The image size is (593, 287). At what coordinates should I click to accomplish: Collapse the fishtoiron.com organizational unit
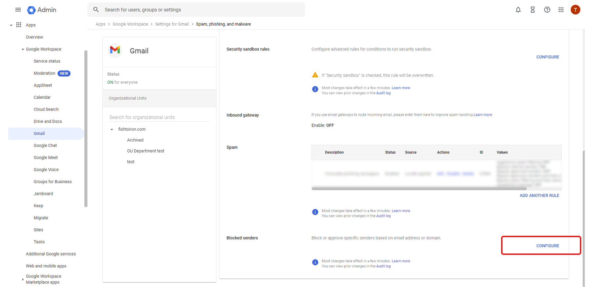point(112,130)
